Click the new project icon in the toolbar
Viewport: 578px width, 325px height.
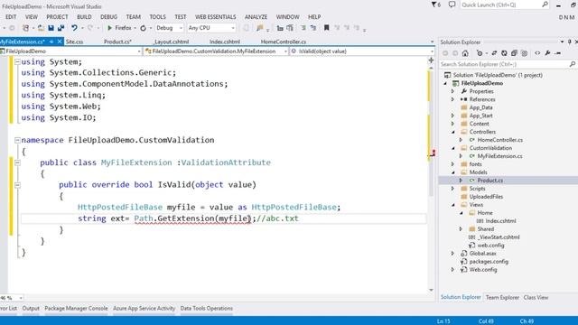[x=25, y=28]
